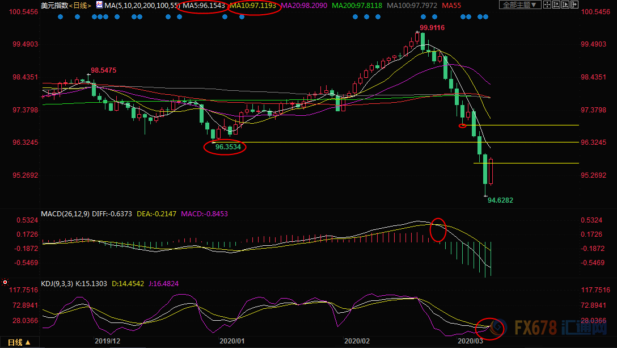Select the MA10:97.1193 legend value
Screen dimensions: 617x348
click(x=253, y=6)
